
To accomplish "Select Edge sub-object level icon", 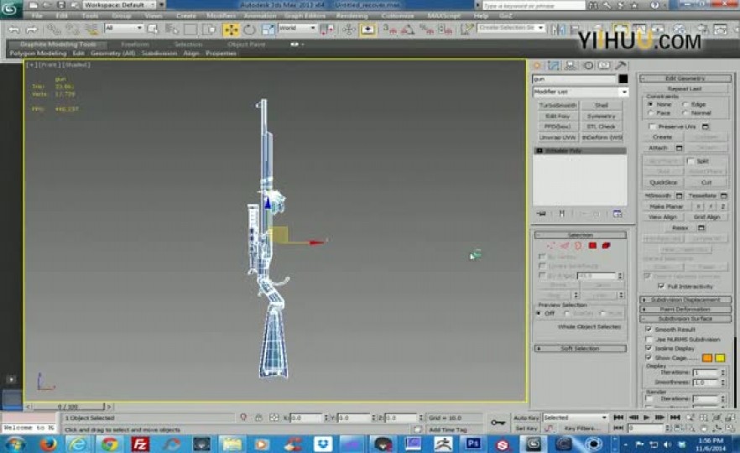I will 565,245.
